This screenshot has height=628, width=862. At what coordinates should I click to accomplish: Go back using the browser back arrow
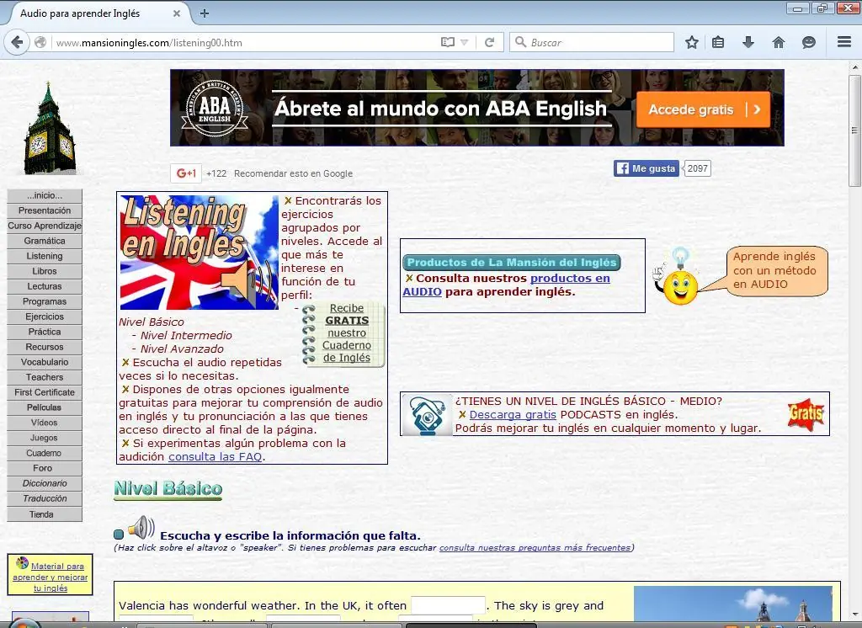point(17,42)
